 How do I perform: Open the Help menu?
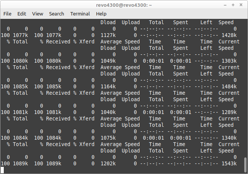101,14
